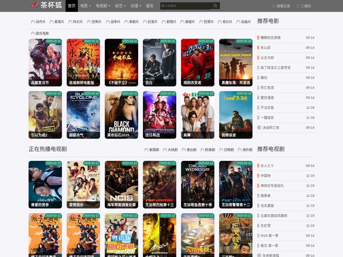This screenshot has width=343, height=257.
Task: Open the 极道鲜师电影版 poster
Action: point(83,62)
